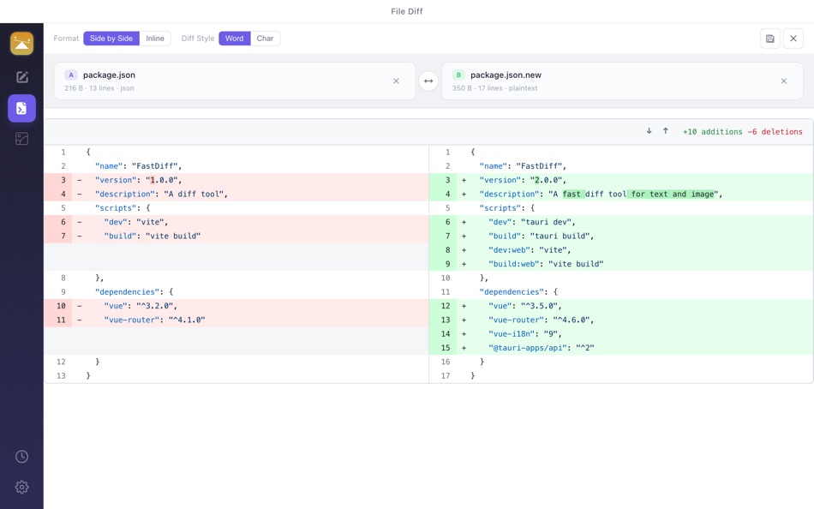Click '350 B · 17 lines · plaintext' info

(x=494, y=88)
